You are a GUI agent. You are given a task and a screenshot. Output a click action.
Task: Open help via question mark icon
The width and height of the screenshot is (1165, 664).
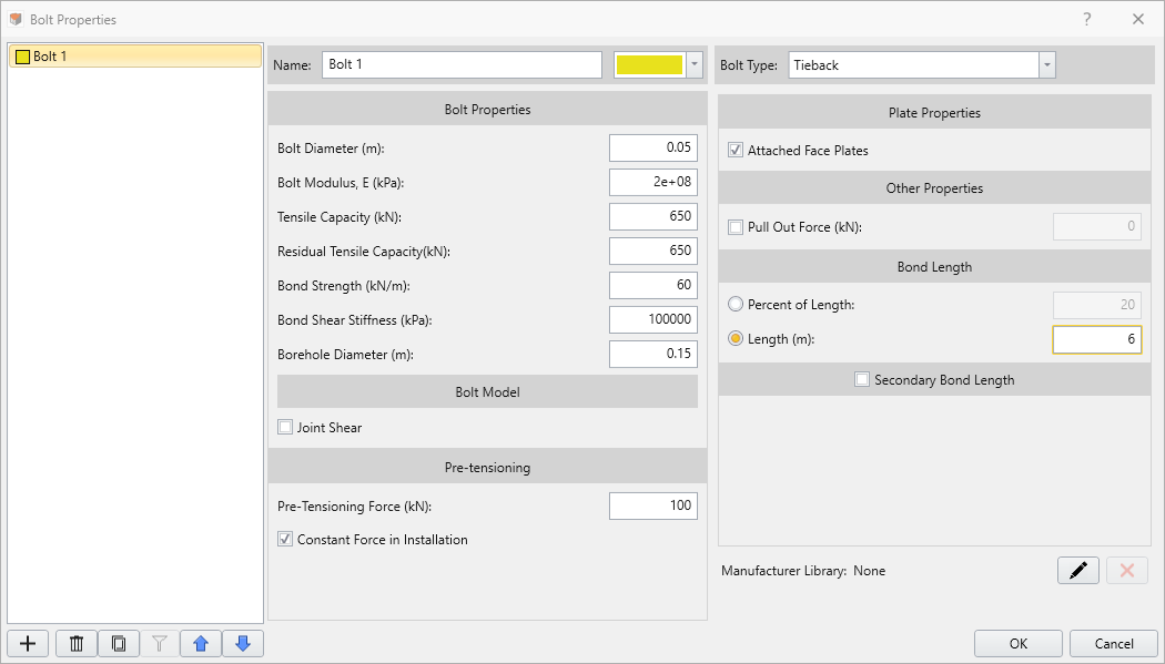coord(1087,19)
